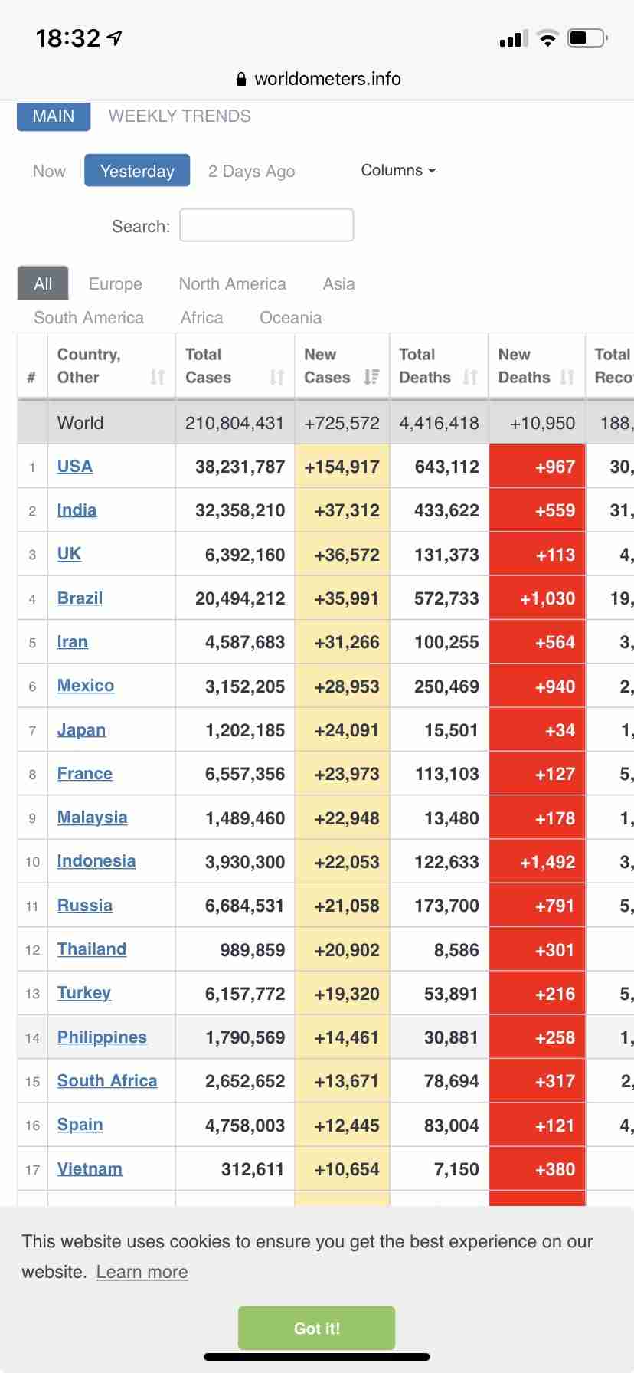This screenshot has width=634, height=1373.
Task: Select the MAIN tab
Action: click(x=54, y=116)
